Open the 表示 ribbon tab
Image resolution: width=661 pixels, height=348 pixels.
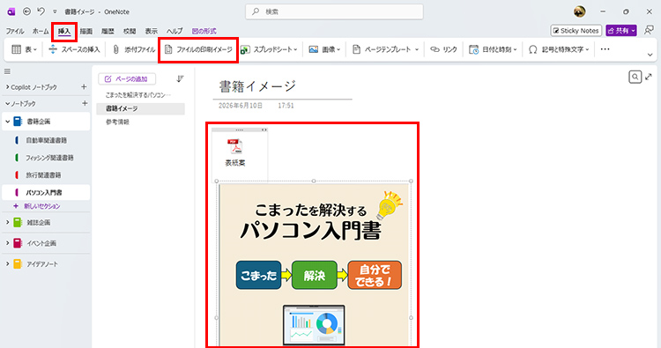point(152,31)
